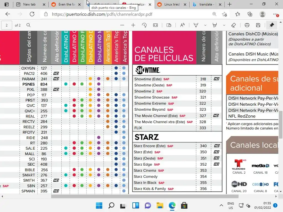Open Settings and more ellipsis menu
The width and height of the screenshot is (283, 212).
pyautogui.click(x=276, y=14)
